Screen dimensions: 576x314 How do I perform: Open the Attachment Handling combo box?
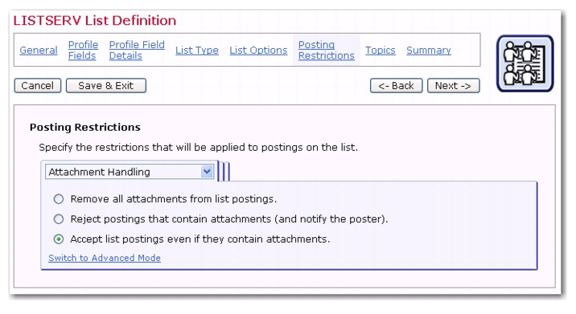(x=130, y=172)
